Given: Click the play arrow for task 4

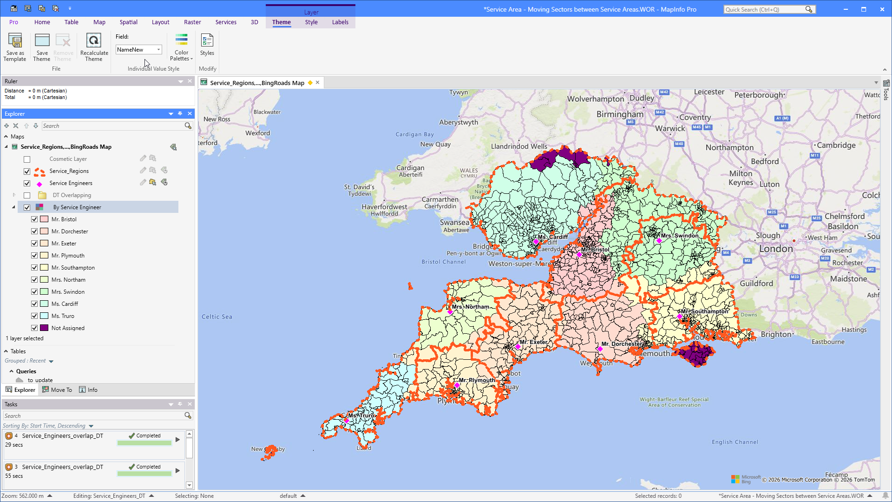Looking at the screenshot, I should pyautogui.click(x=177, y=439).
